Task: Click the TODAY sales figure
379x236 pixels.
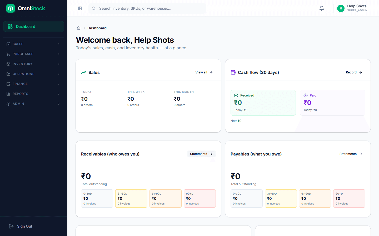Action: (x=84, y=99)
